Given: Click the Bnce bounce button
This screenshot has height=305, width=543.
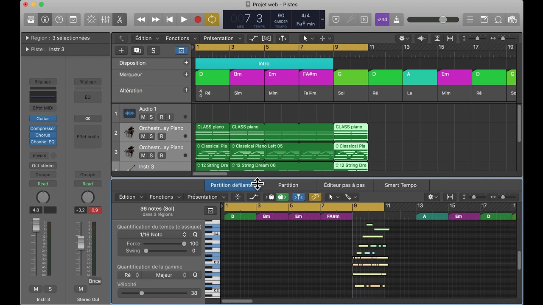Looking at the screenshot, I should tap(95, 281).
